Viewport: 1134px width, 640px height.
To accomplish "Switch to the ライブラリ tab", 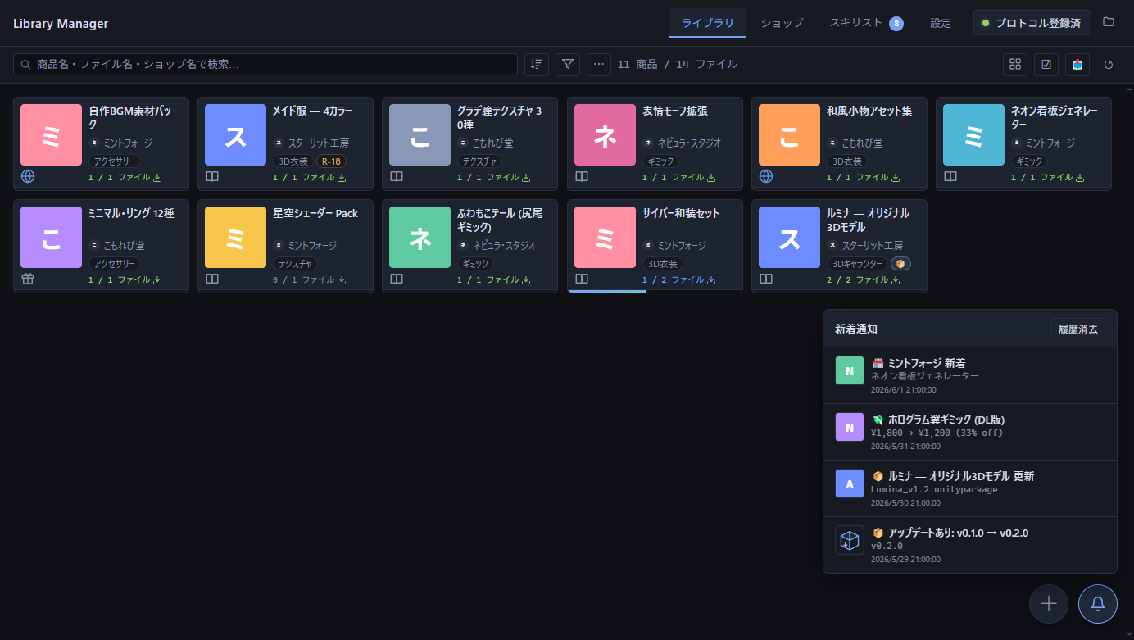I will (x=708, y=23).
